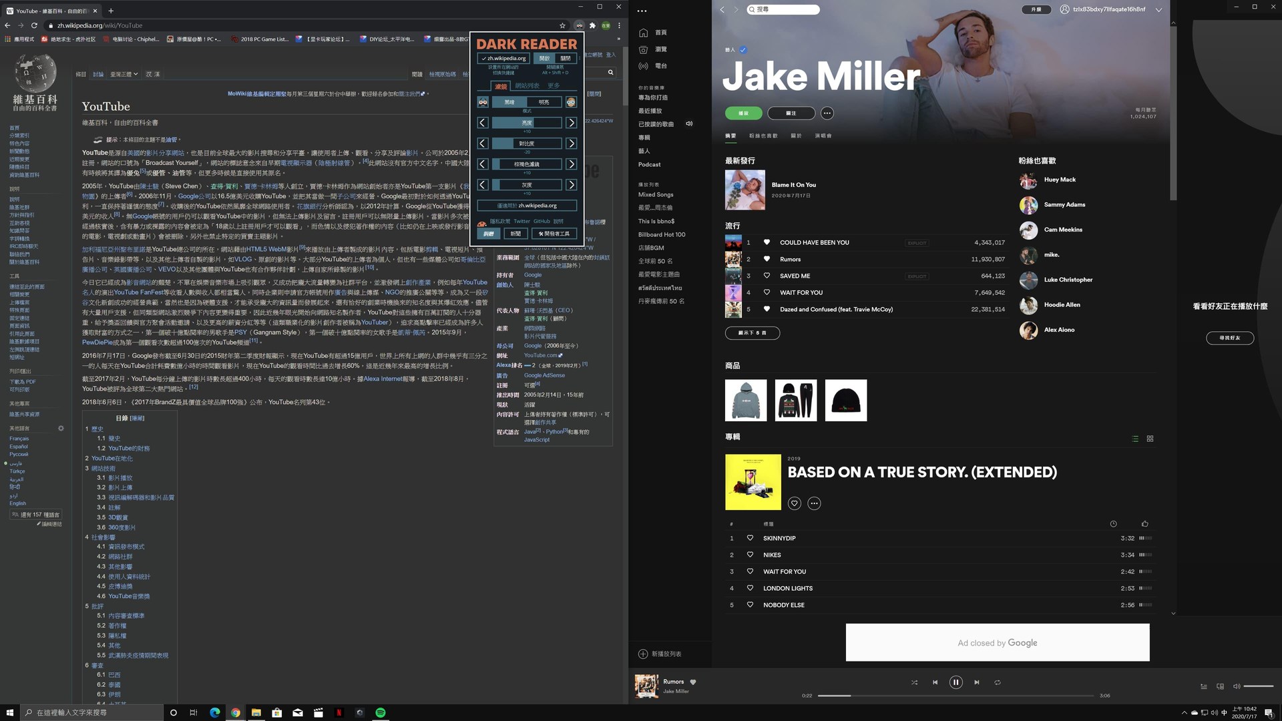This screenshot has height=721, width=1282.
Task: Decrease Dark Reader contrast (對比度)
Action: [483, 144]
